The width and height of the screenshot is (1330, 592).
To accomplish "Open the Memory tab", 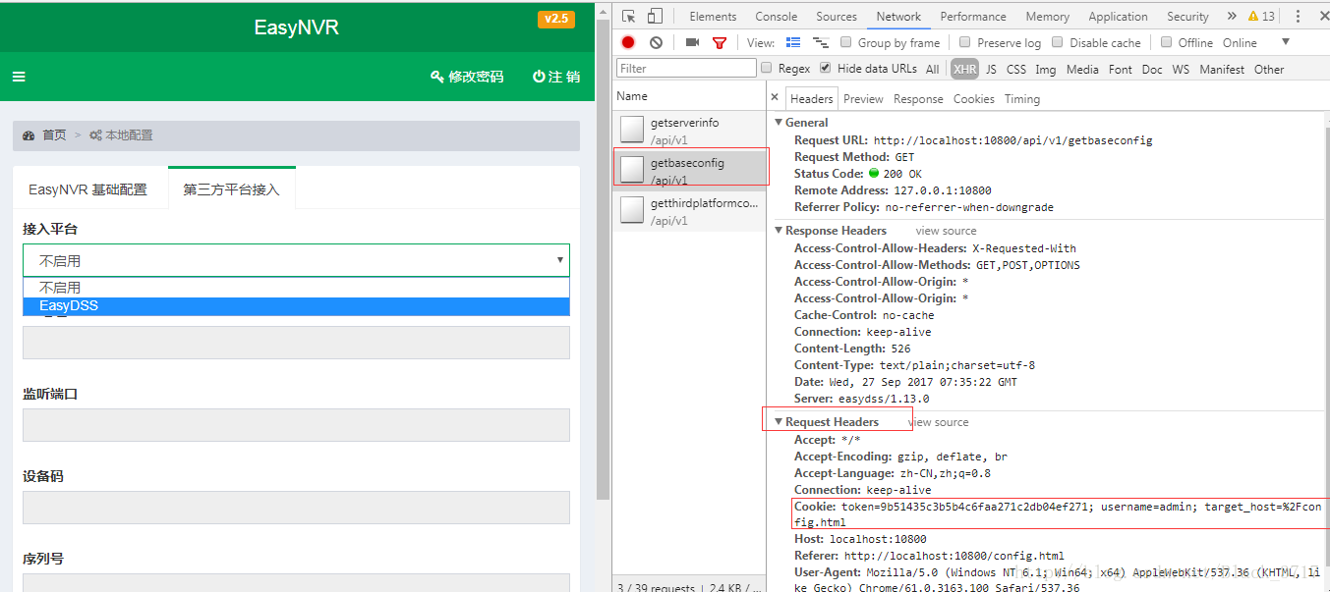I will click(x=1048, y=17).
